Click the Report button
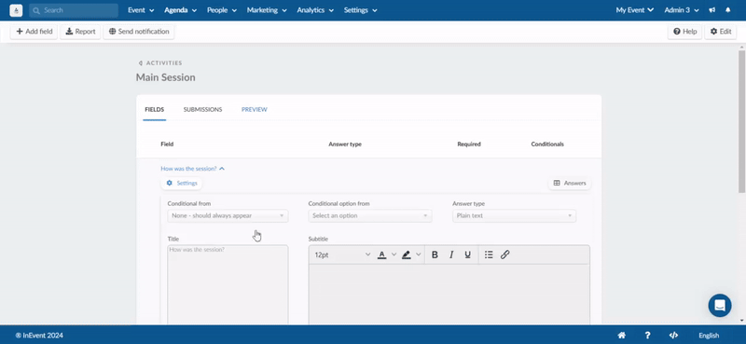746x344 pixels. point(80,32)
